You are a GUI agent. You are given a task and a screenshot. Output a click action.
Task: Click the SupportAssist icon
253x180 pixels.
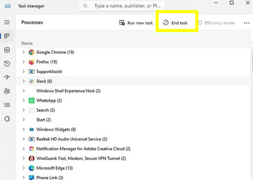pyautogui.click(x=32, y=71)
